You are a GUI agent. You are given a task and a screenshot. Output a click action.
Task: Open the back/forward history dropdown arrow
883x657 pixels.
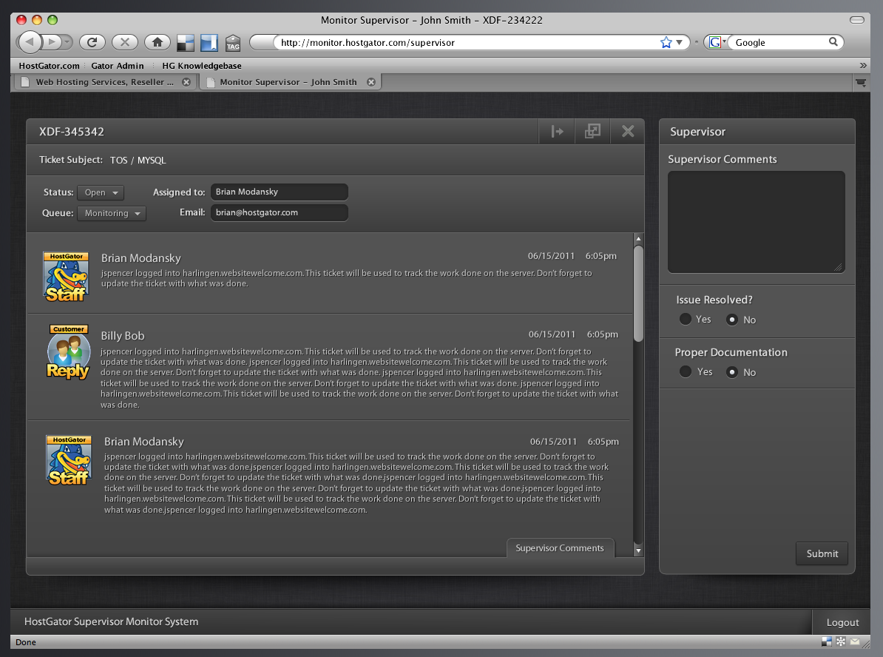[x=67, y=41]
